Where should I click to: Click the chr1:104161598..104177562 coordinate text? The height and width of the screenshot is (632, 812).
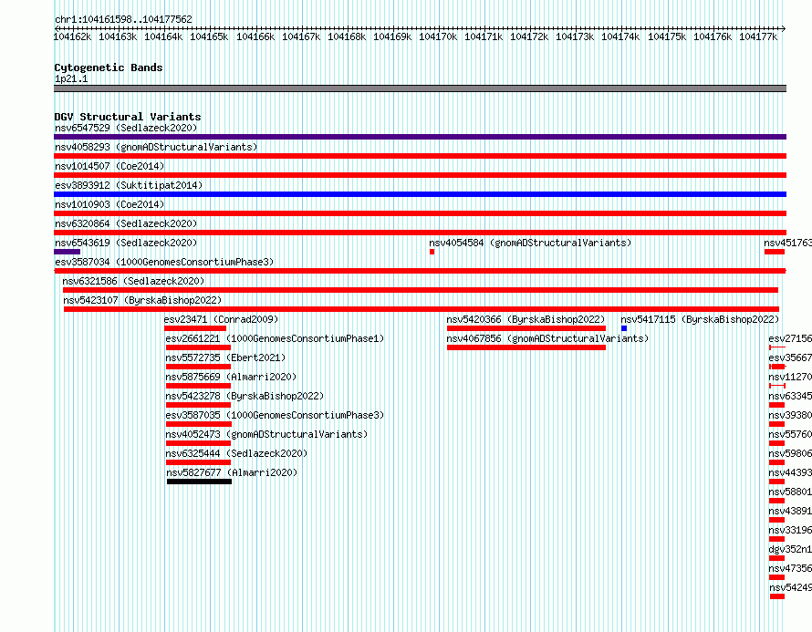123,19
